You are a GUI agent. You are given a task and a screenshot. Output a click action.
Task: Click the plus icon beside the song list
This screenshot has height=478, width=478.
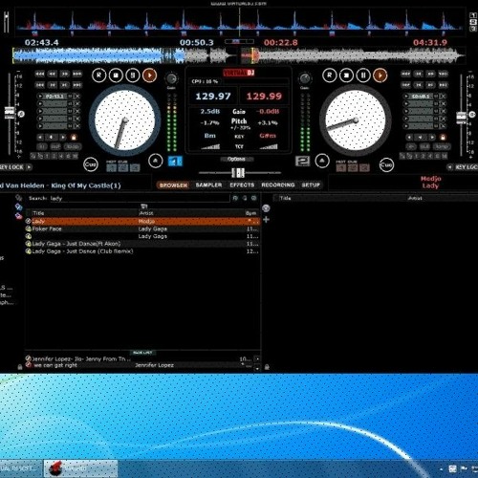pos(266,220)
